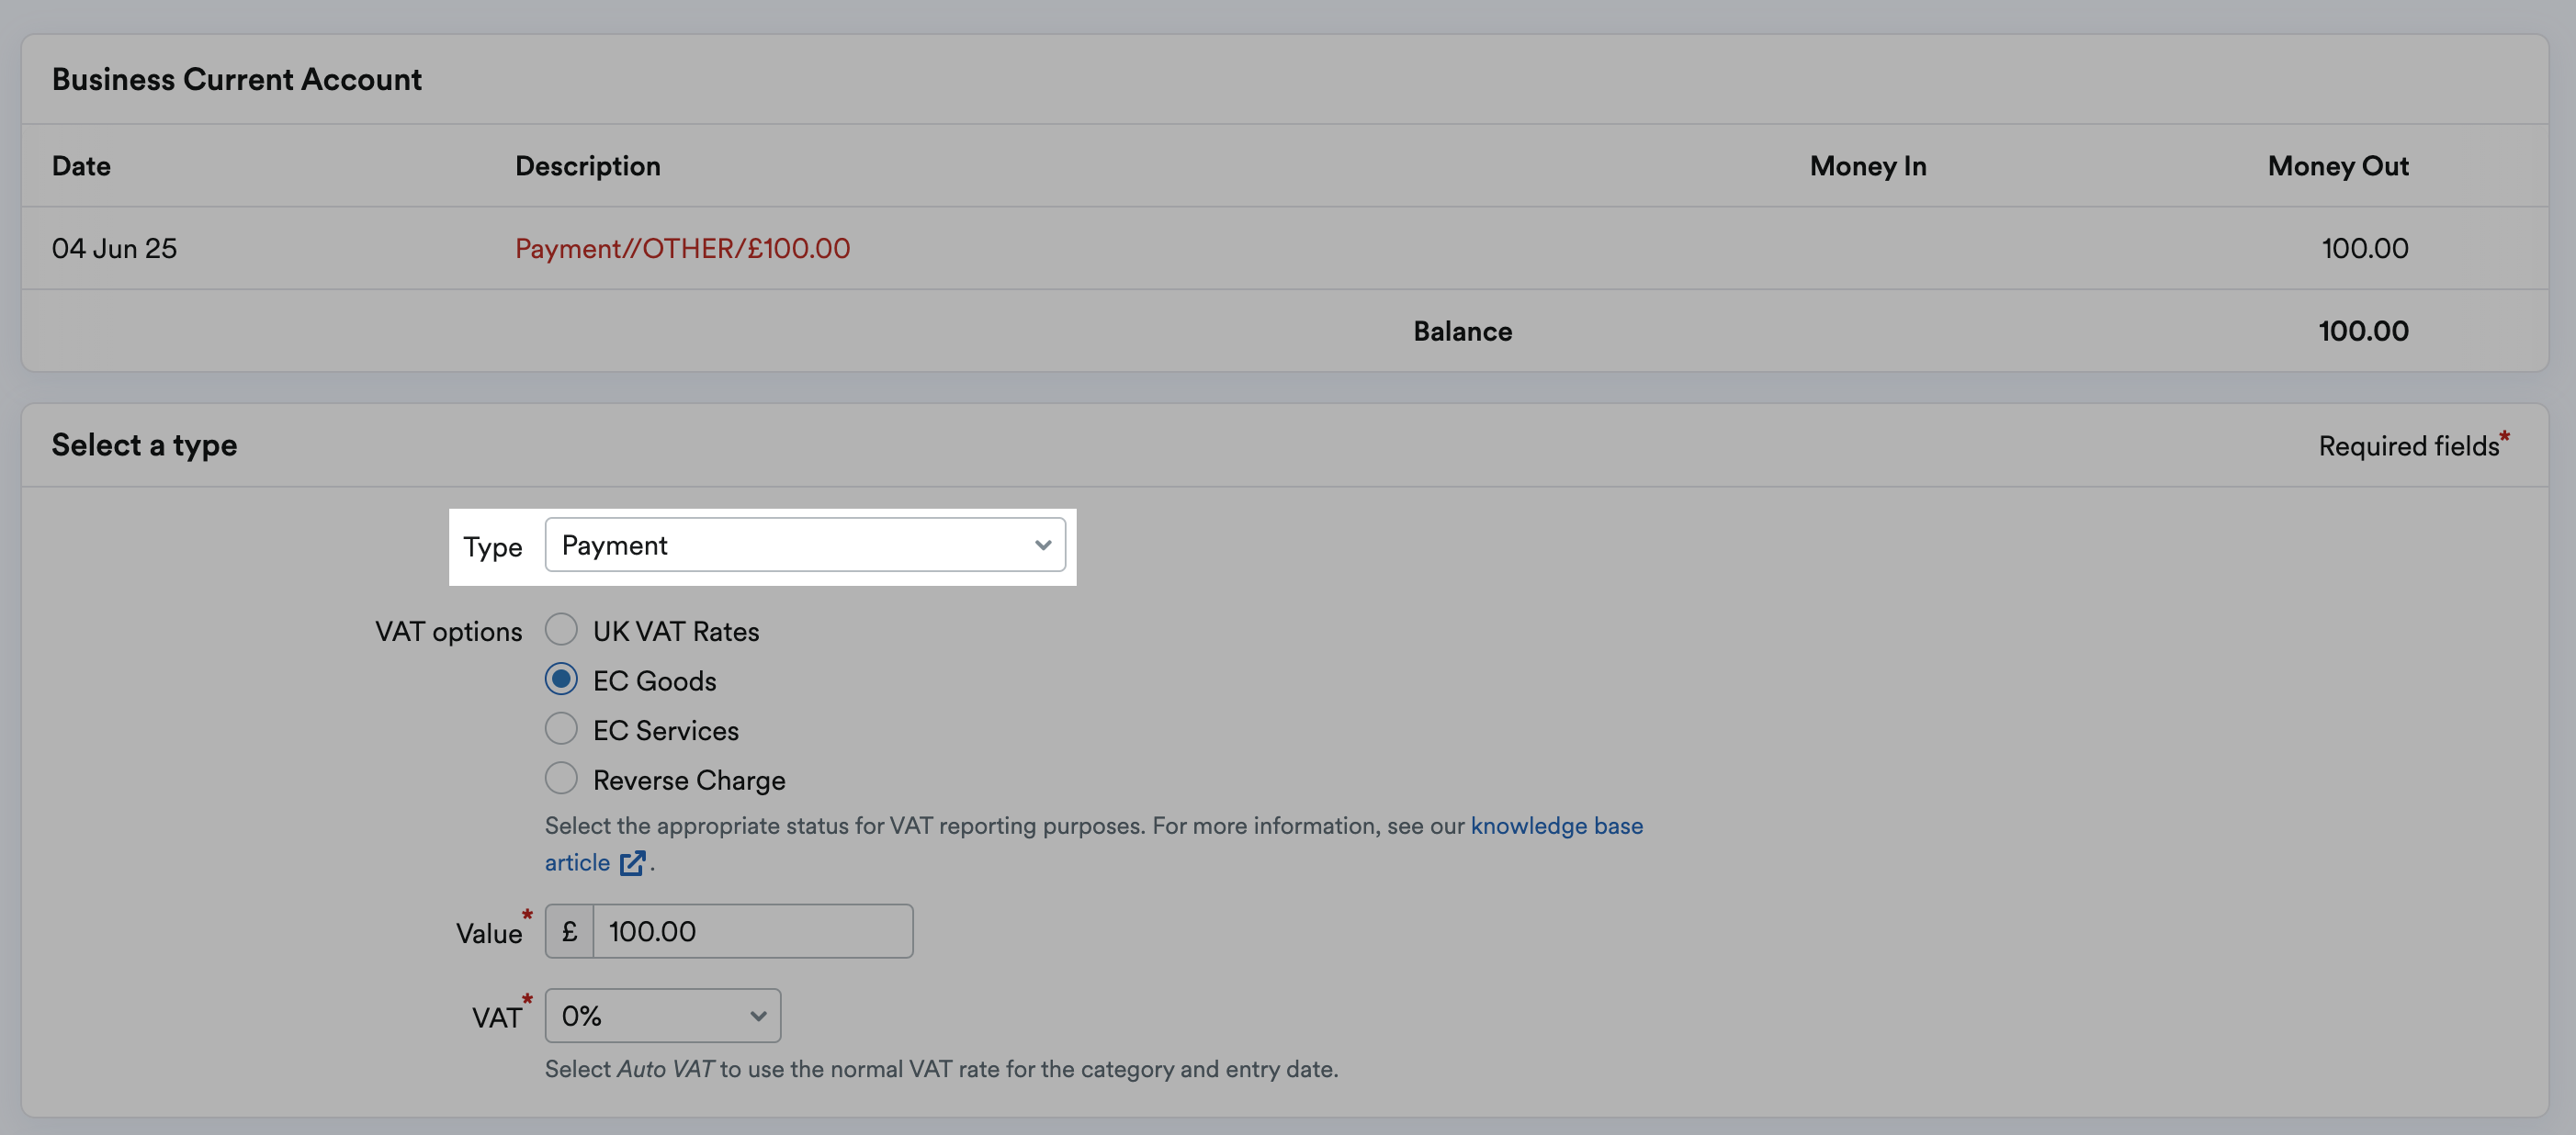Click the 04 Jun 25 date cell

tap(114, 248)
